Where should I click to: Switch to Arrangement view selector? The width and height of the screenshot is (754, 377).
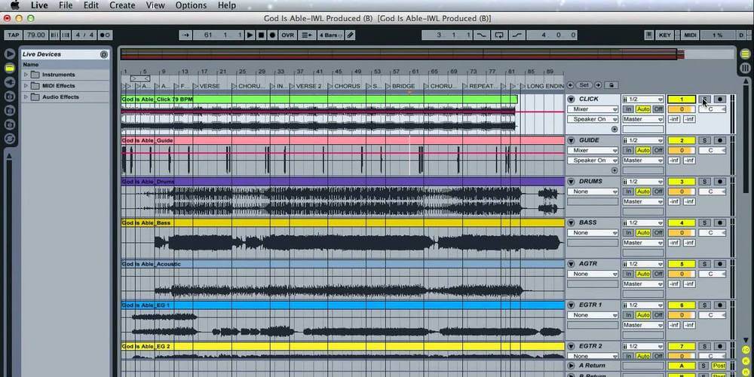click(x=746, y=54)
